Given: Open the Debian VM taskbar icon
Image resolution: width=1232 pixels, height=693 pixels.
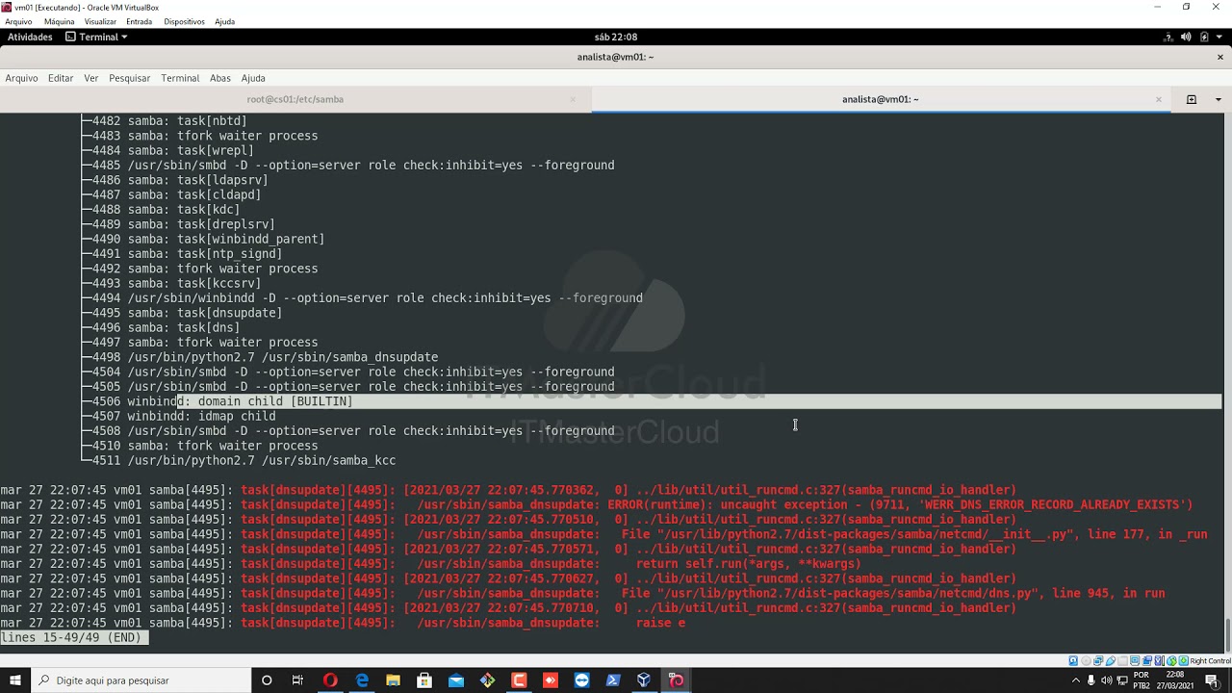Looking at the screenshot, I should tap(676, 680).
